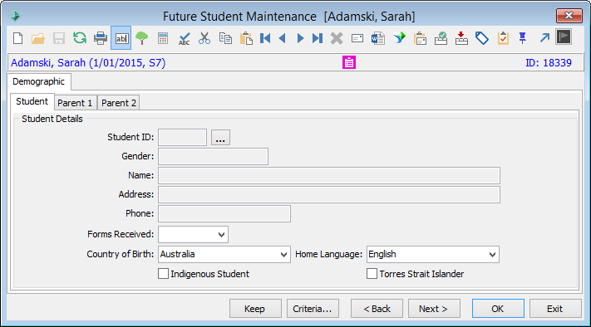
Task: Click the blue-green arrow import icon
Action: tap(399, 38)
